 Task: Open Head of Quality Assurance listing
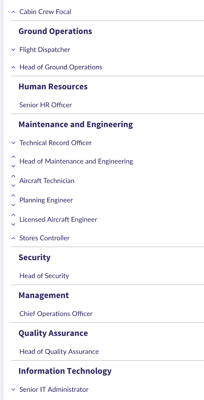(59, 352)
